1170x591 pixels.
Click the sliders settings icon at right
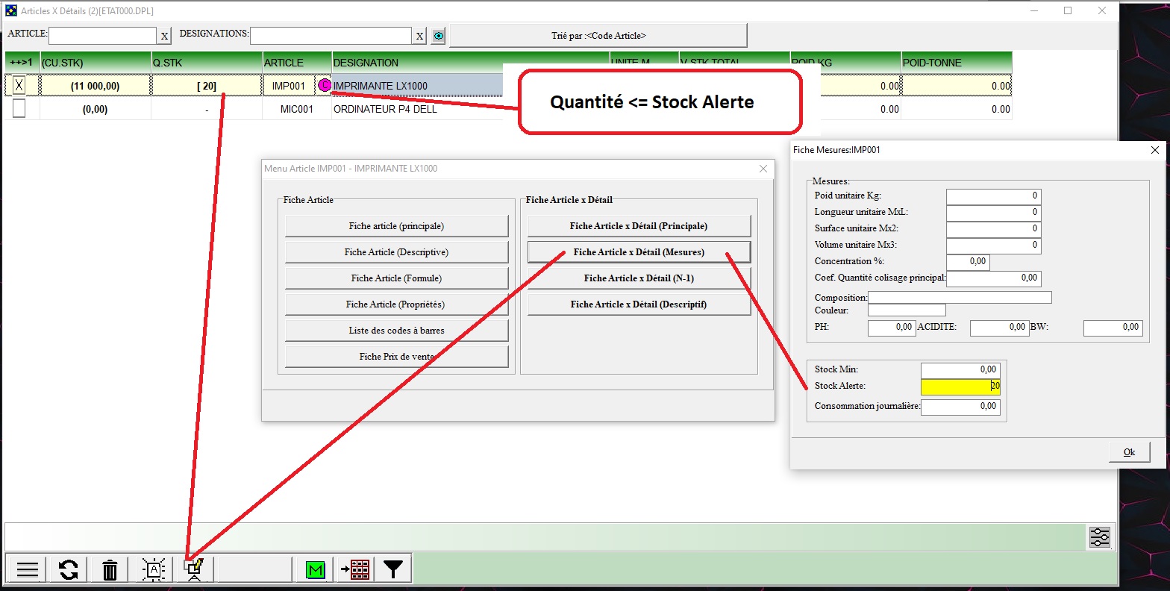point(1100,537)
